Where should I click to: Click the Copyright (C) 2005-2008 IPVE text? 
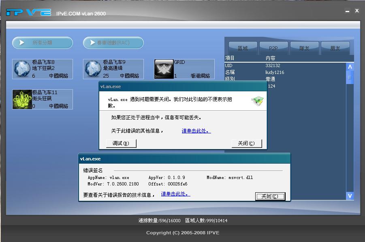coord(183,233)
